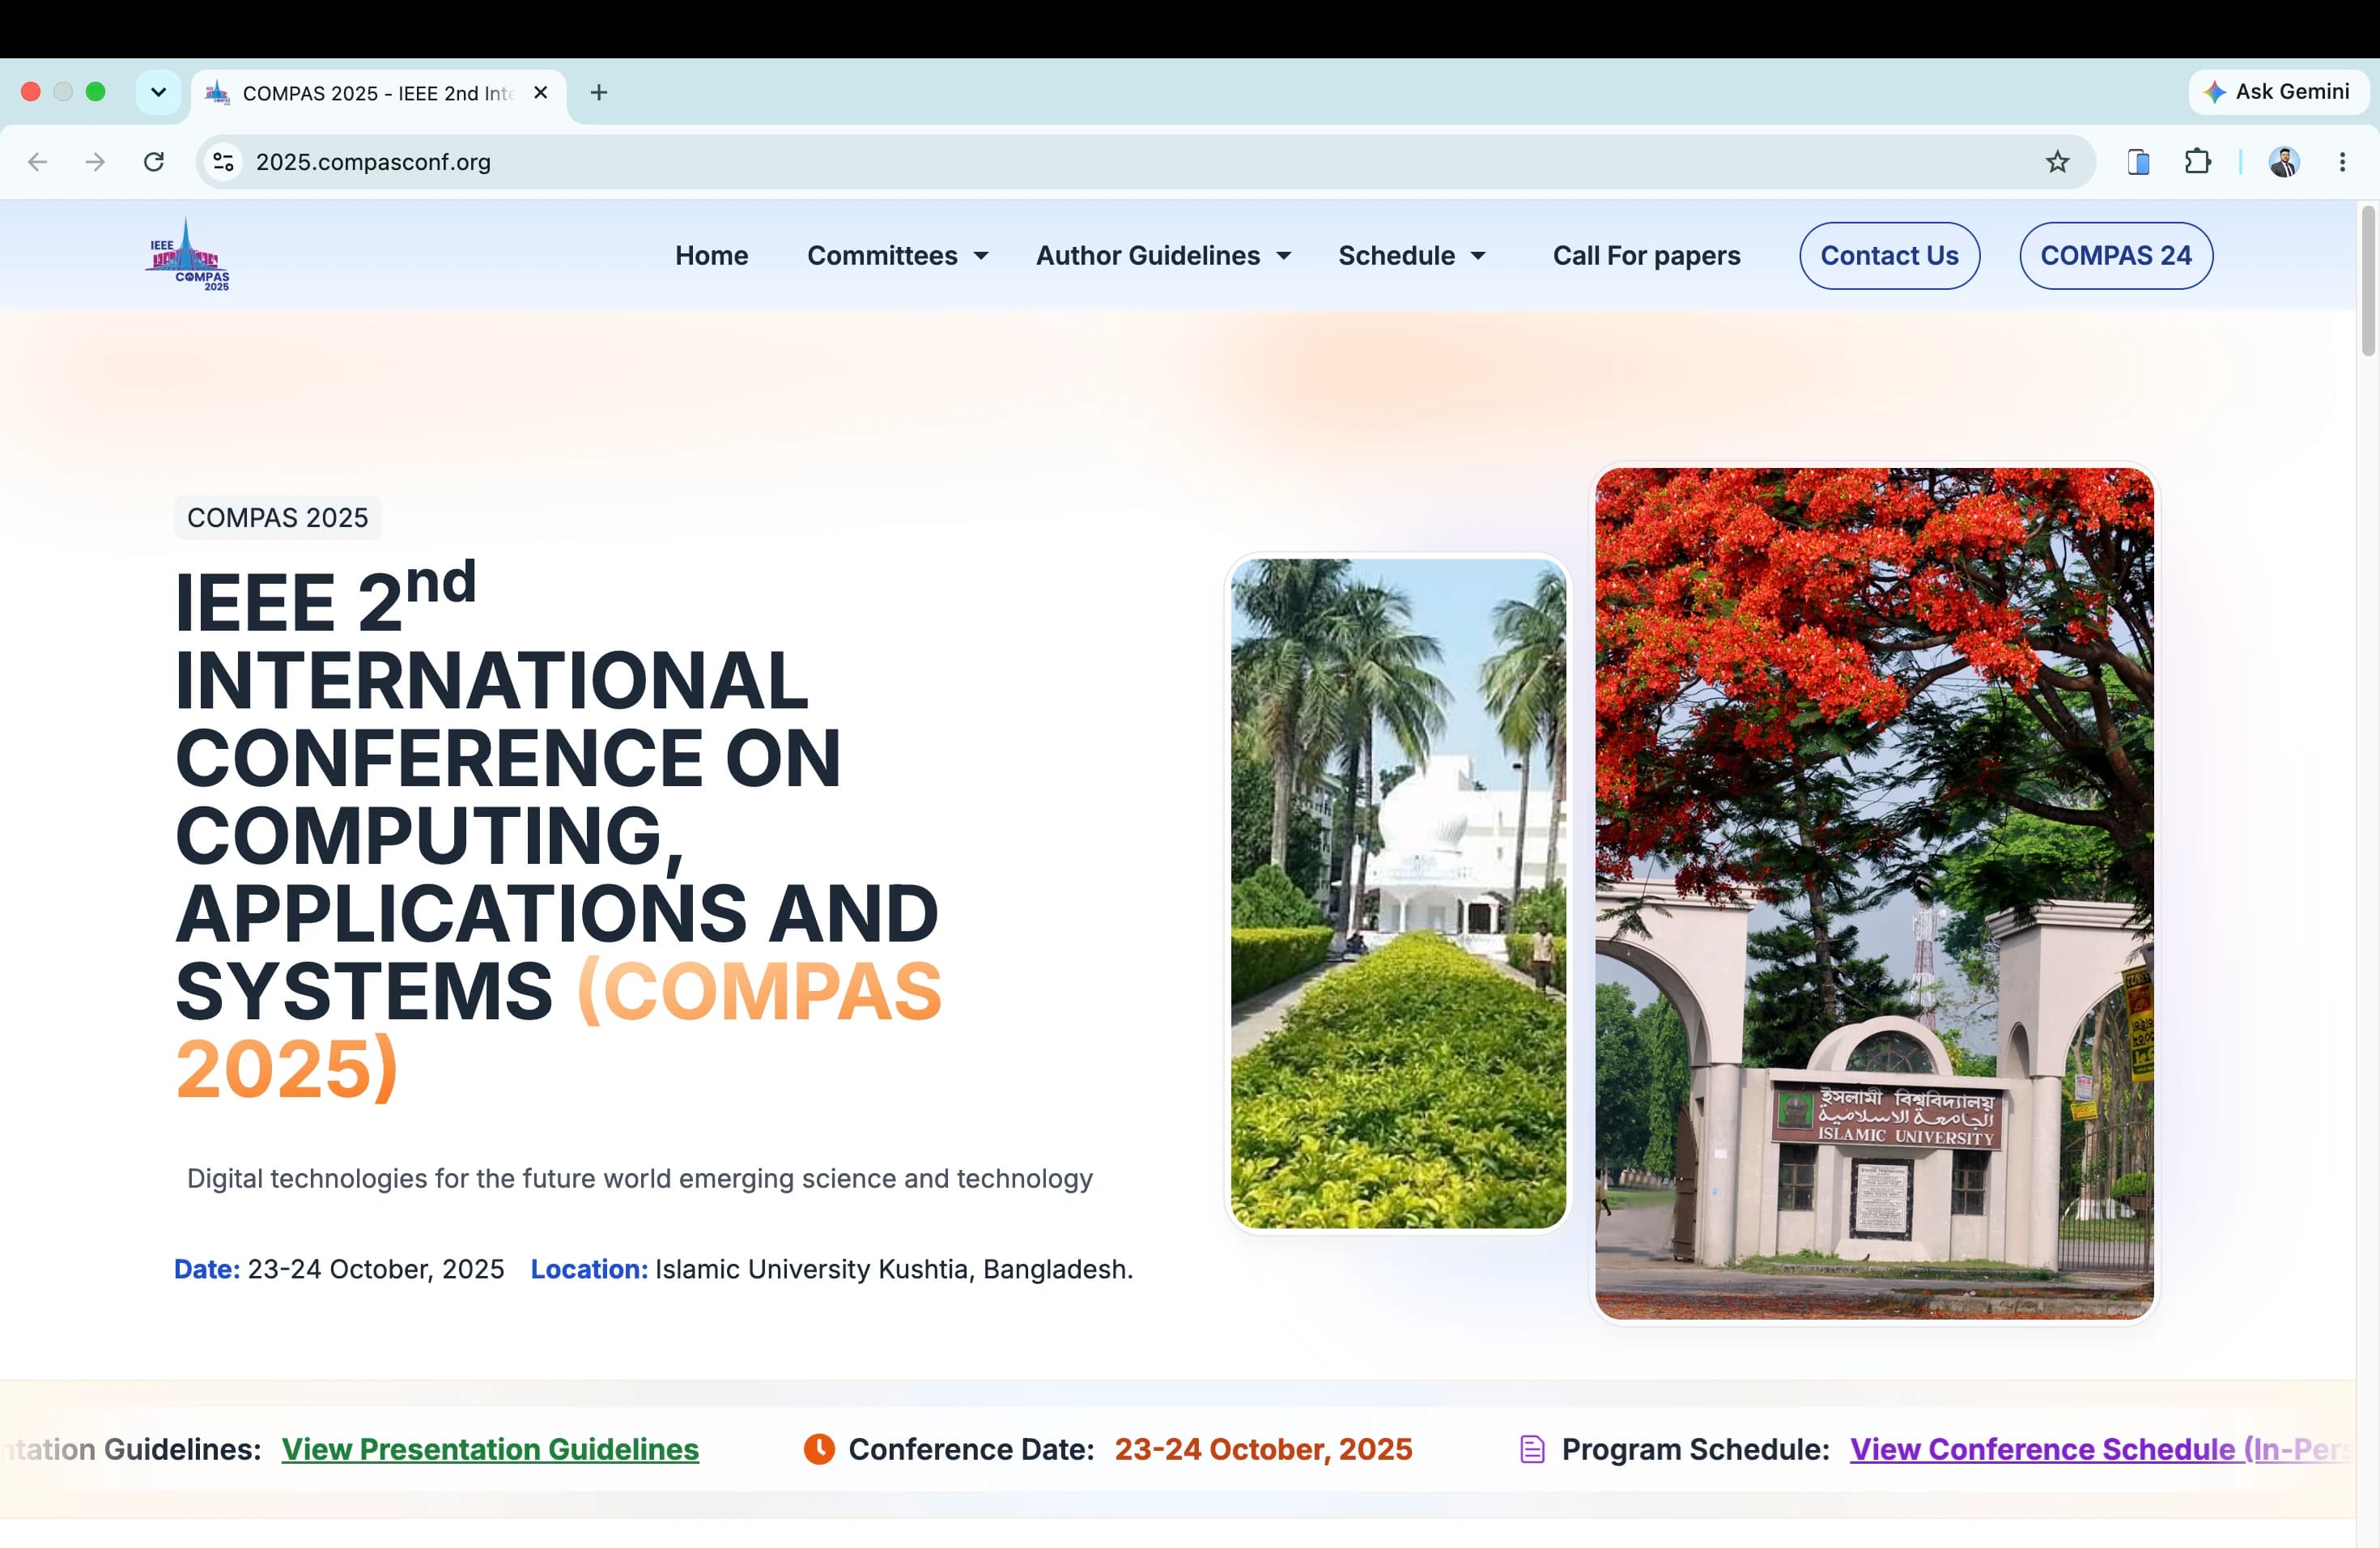Click the page vertical scrollbar
This screenshot has height=1548, width=2380.
pos(2367,280)
